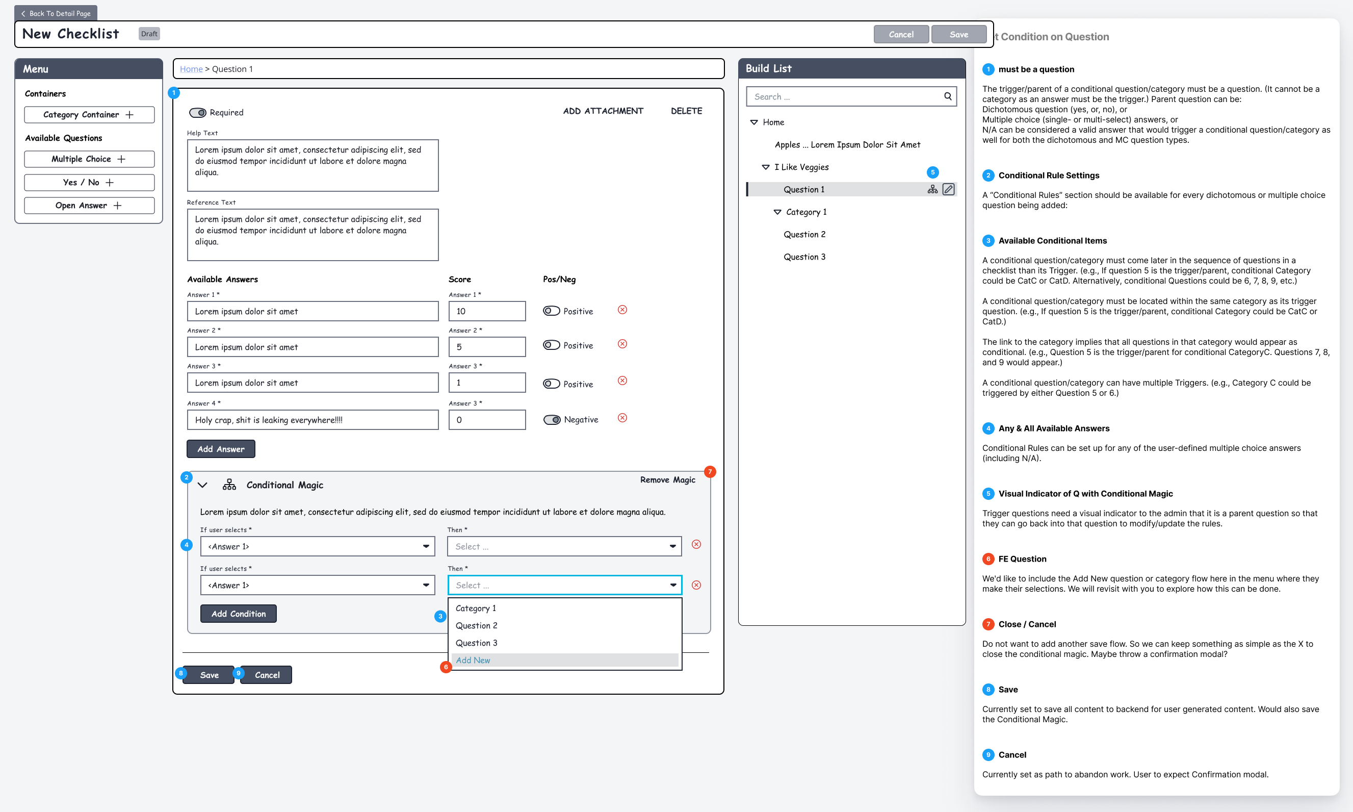The width and height of the screenshot is (1353, 812).
Task: Remove Answer 4 with its red X icon
Action: click(622, 418)
